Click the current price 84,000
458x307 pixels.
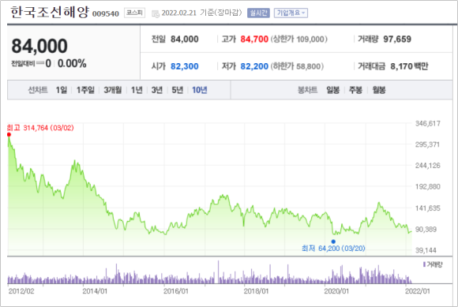39,46
